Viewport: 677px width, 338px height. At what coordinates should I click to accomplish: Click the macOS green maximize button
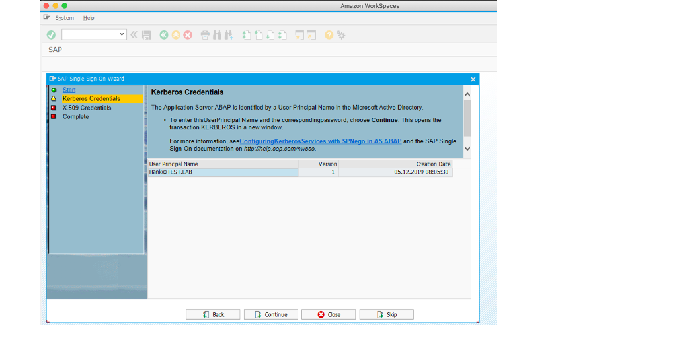click(x=64, y=5)
